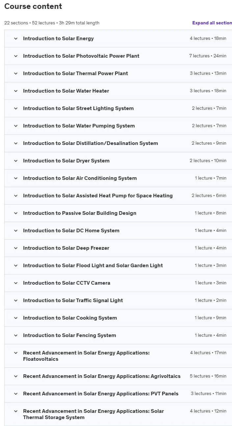Click the Expand all sections link
The image size is (232, 426).
(x=212, y=23)
